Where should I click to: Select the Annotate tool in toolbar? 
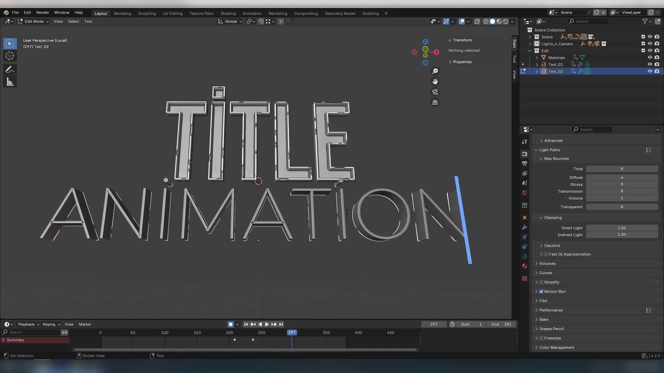pyautogui.click(x=10, y=70)
